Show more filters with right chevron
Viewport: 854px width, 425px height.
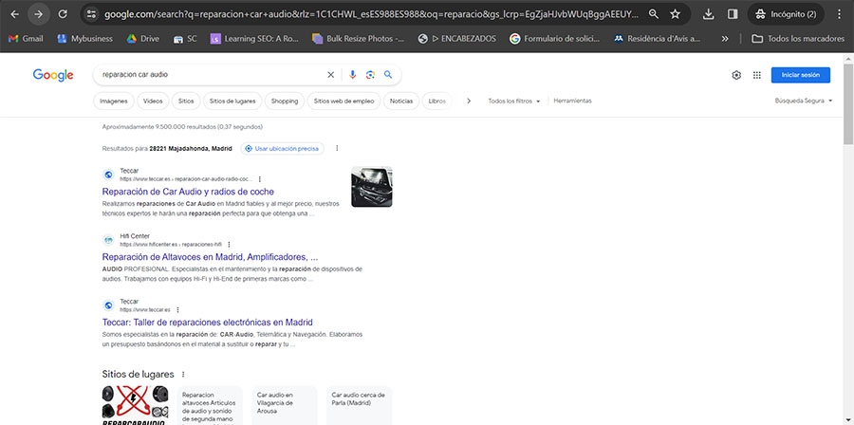point(469,102)
